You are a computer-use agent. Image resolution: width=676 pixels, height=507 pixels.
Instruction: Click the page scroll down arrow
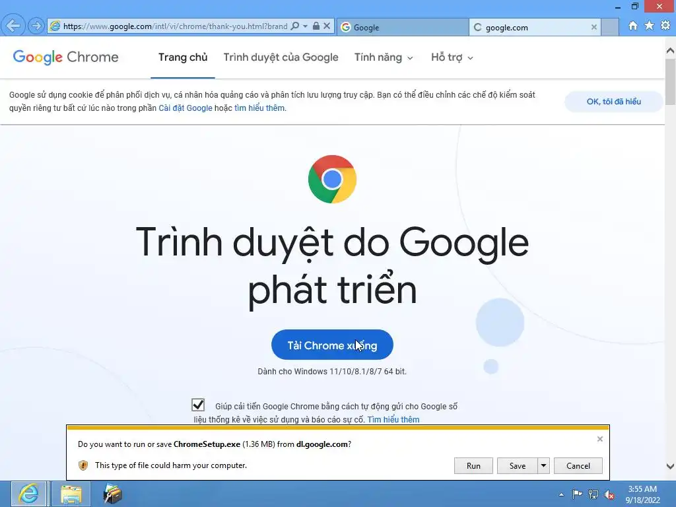[670, 466]
